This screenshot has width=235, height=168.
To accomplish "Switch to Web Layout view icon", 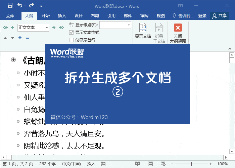I will tap(163, 164).
